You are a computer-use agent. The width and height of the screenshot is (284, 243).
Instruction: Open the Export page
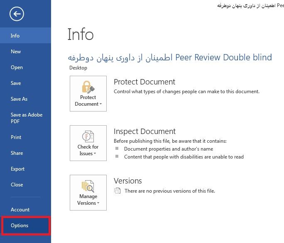tap(25, 169)
